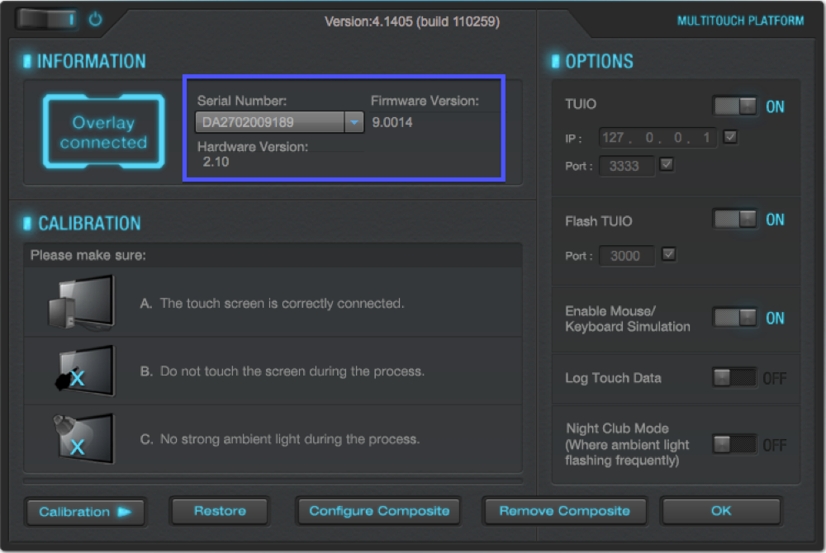Screen dimensions: 826x553
Task: Toggle the main power switch
Action: tap(45, 18)
